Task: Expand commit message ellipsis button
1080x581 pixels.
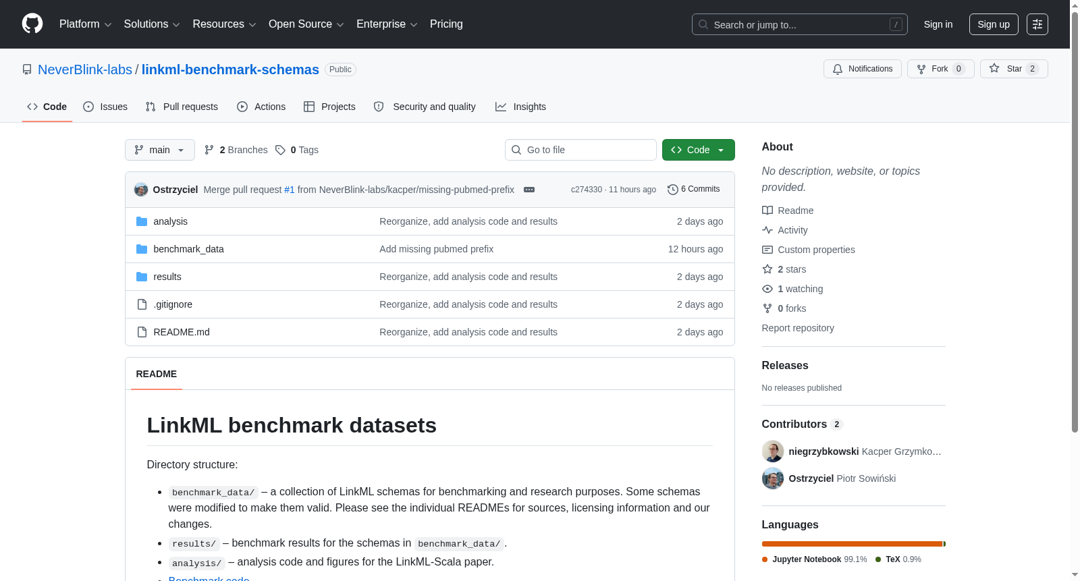Action: pyautogui.click(x=529, y=190)
